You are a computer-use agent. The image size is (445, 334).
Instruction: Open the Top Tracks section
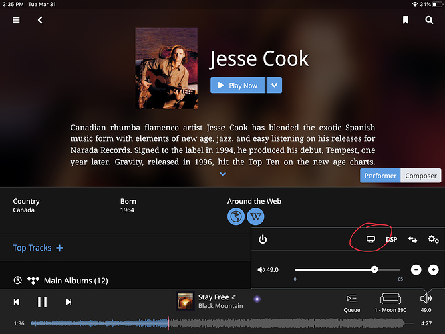pos(32,248)
